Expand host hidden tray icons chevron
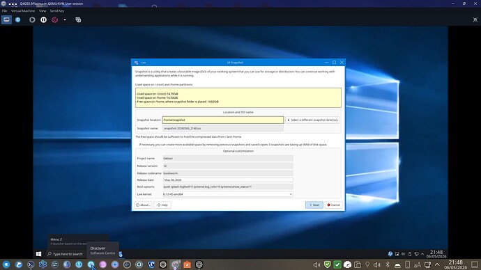The image size is (481, 270). coord(437,264)
